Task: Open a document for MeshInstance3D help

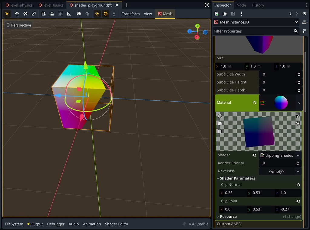Action: [x=305, y=22]
